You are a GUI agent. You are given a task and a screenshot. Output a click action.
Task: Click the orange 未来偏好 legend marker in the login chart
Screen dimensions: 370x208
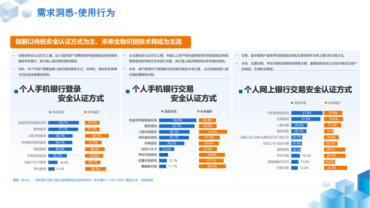[85, 112]
